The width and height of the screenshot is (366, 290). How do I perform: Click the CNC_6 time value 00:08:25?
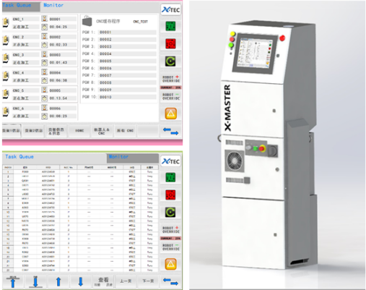point(58,116)
